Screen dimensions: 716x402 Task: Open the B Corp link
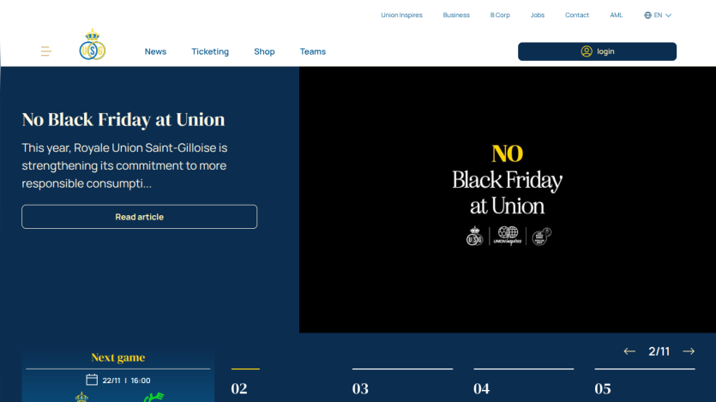pos(500,15)
